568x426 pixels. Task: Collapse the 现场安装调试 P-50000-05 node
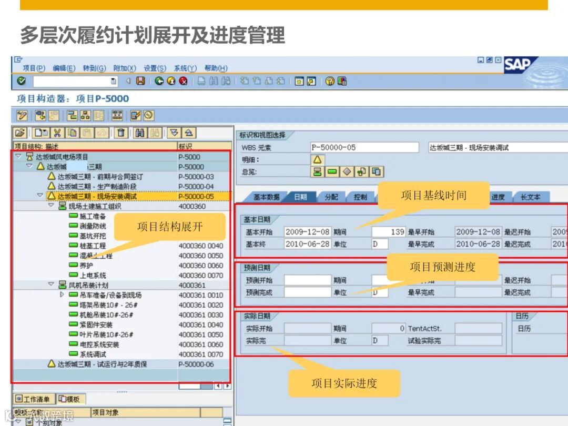point(40,195)
